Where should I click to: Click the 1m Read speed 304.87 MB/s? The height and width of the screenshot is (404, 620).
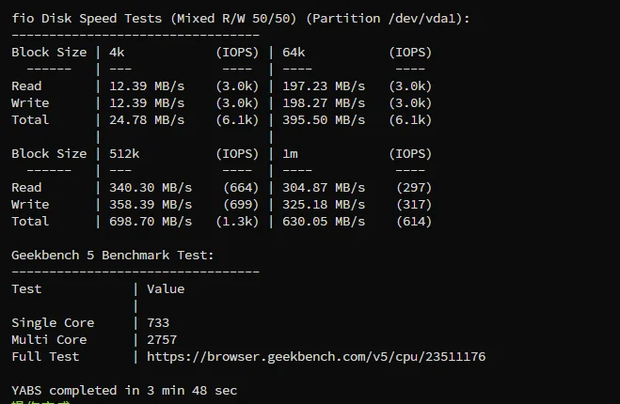[x=324, y=188]
